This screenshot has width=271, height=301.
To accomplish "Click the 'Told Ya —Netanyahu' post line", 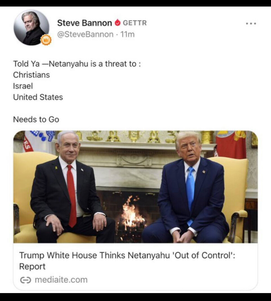I will point(77,64).
